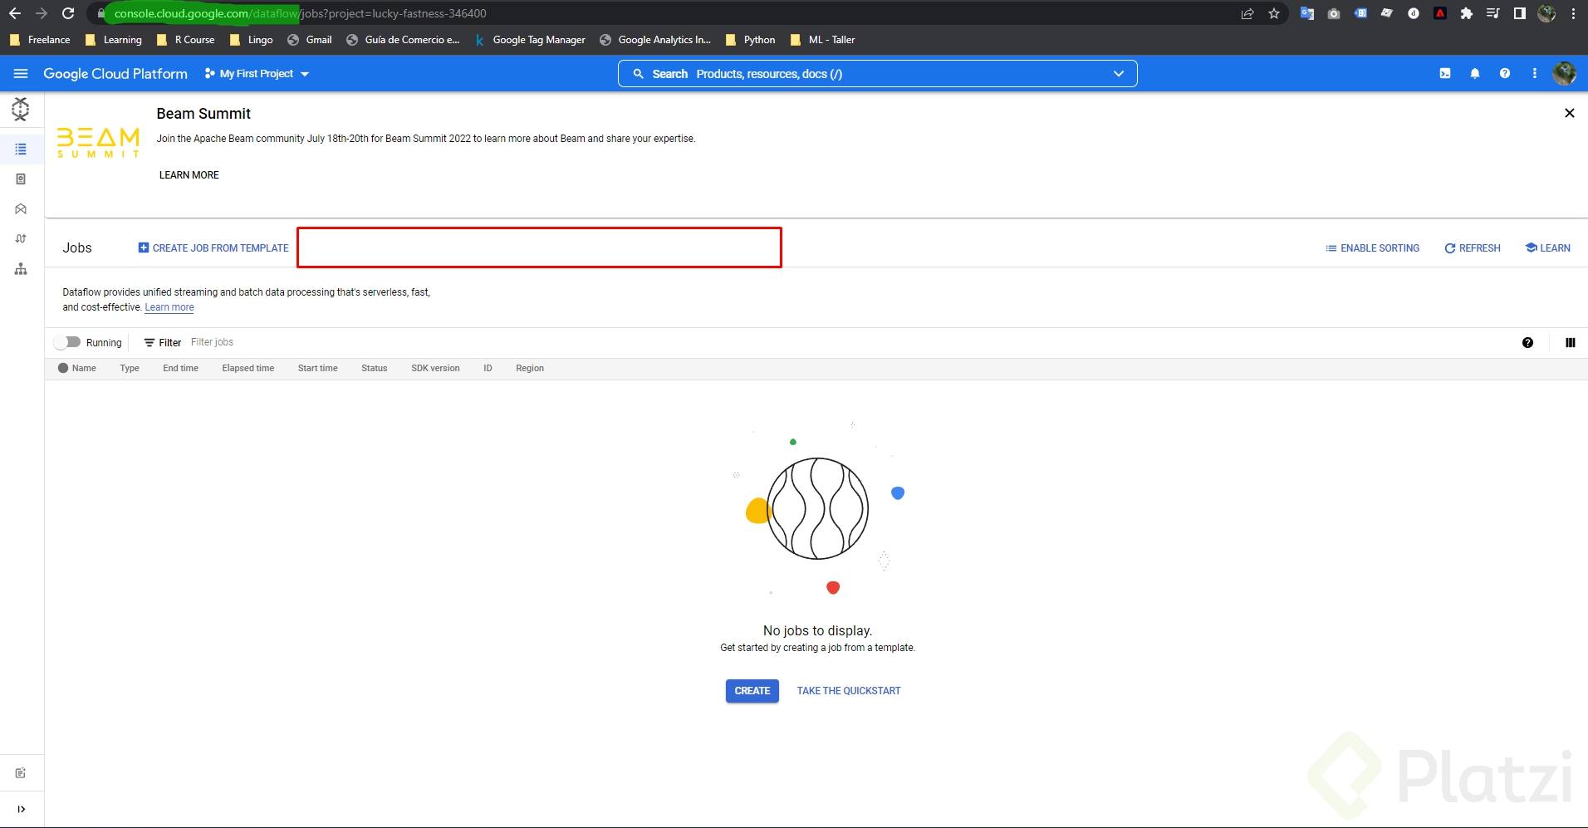Refresh the jobs list

pos(1472,248)
